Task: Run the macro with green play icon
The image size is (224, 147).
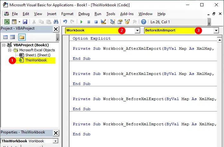Action: (81, 22)
